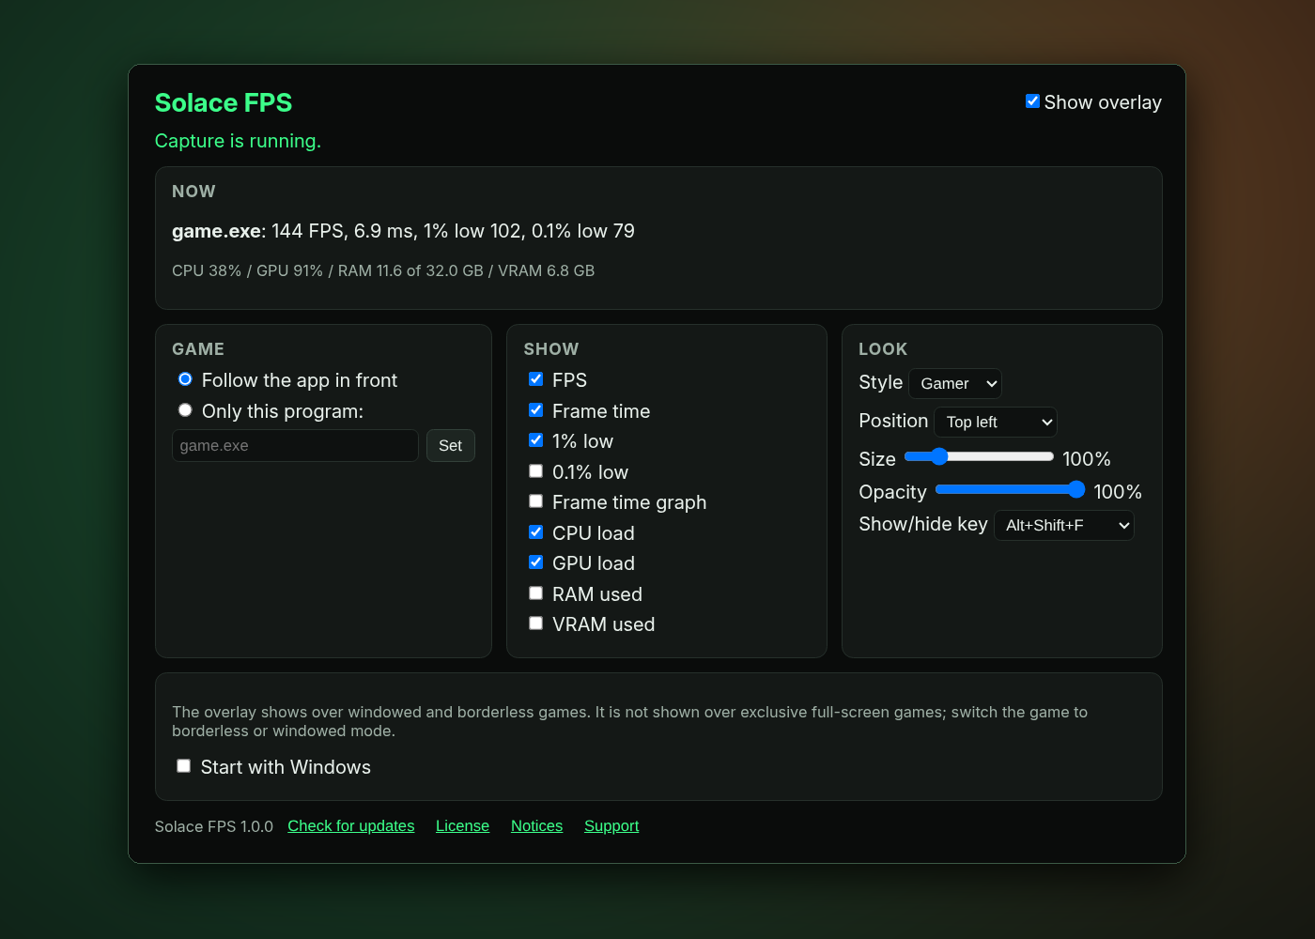Check the RAM used checkbox

point(535,593)
